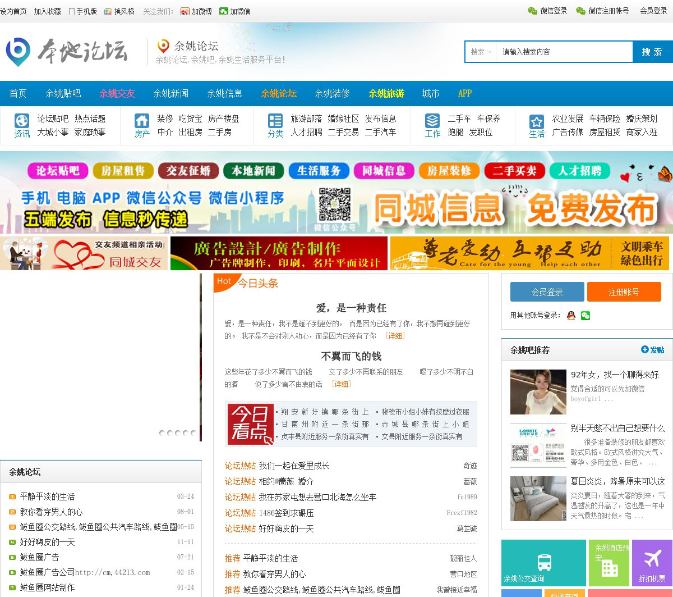Click the 人才招聘 banner pill
673x597 pixels.
point(580,171)
